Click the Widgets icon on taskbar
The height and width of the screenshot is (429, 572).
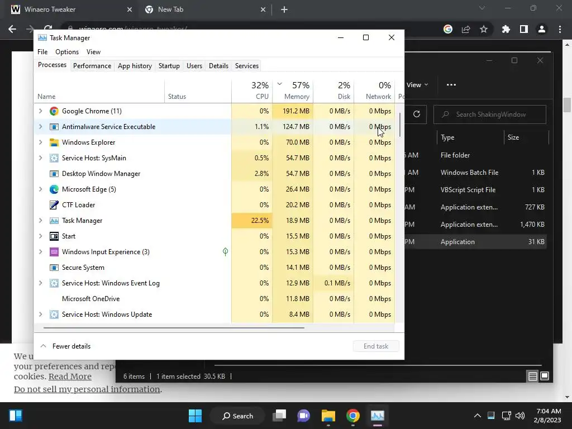tap(16, 416)
